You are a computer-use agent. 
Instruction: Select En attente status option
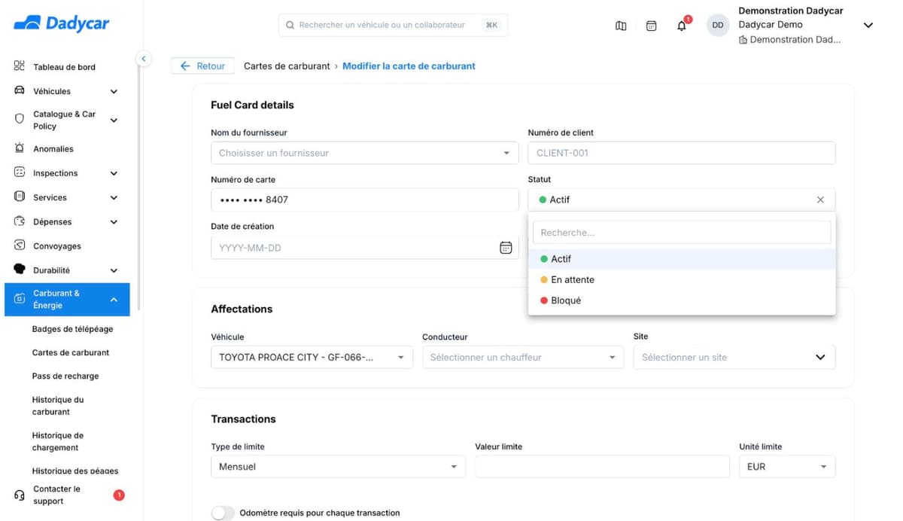[682, 280]
